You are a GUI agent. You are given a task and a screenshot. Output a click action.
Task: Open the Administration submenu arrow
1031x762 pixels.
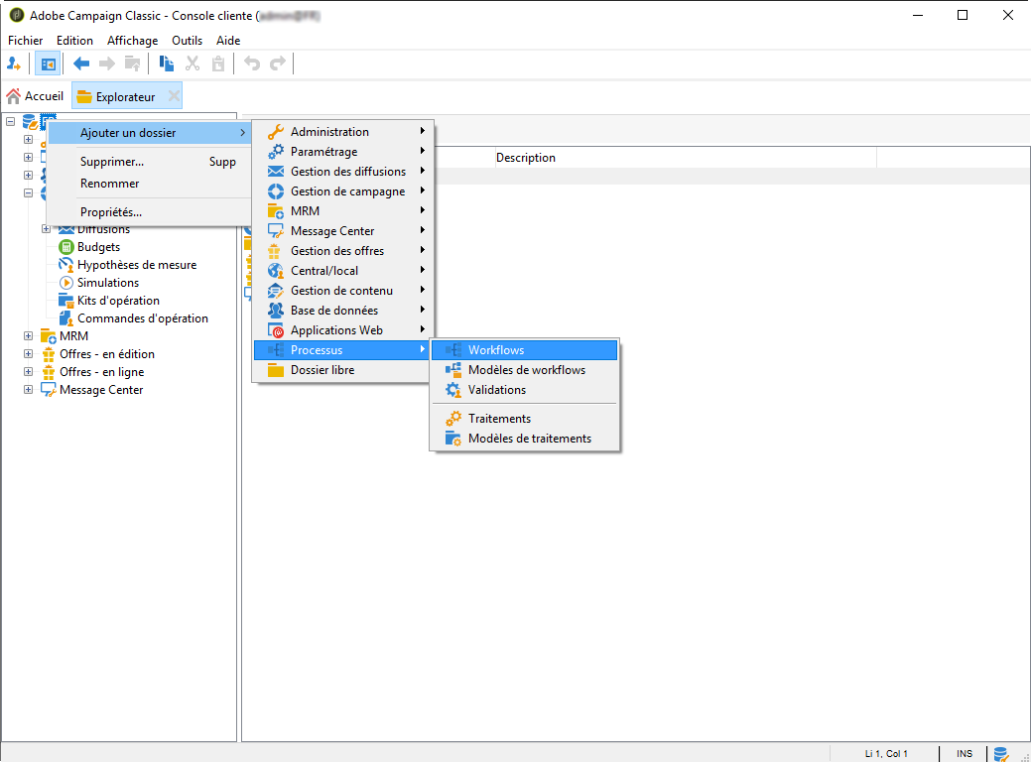(423, 131)
